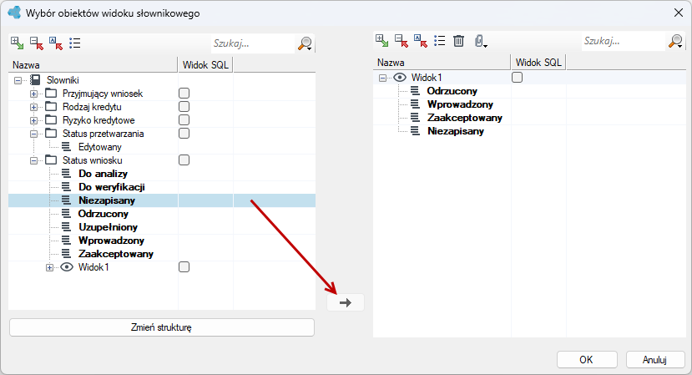Select Uzupełniony in the left tree
The image size is (692, 375).
point(109,227)
